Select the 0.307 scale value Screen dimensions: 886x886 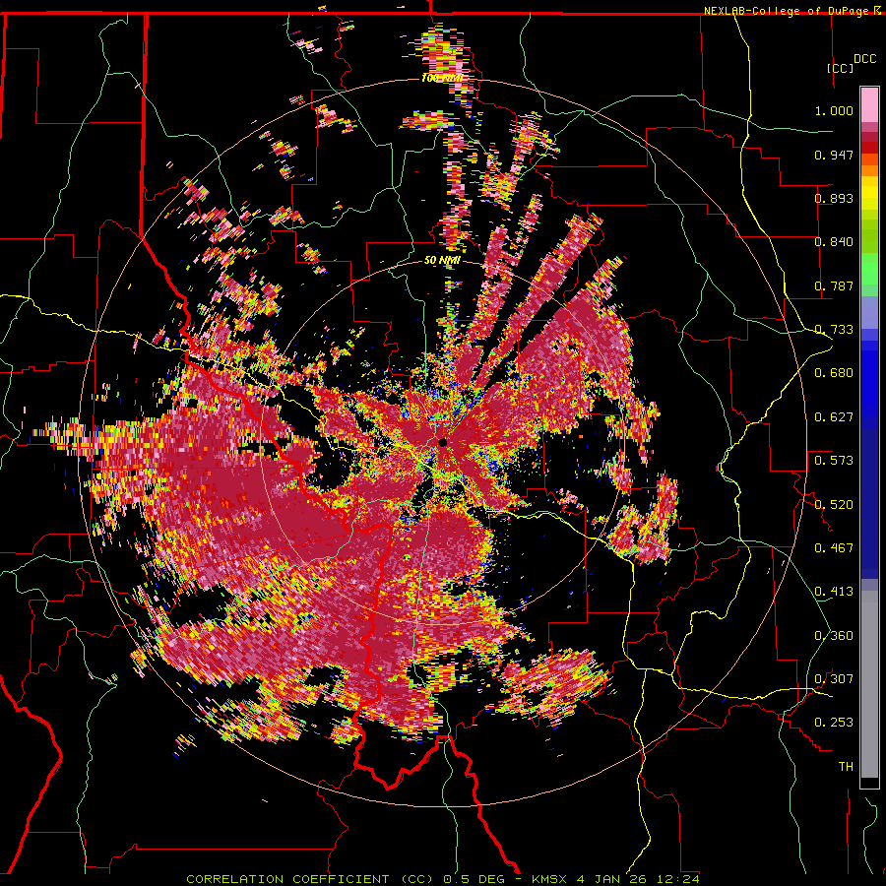coord(834,679)
